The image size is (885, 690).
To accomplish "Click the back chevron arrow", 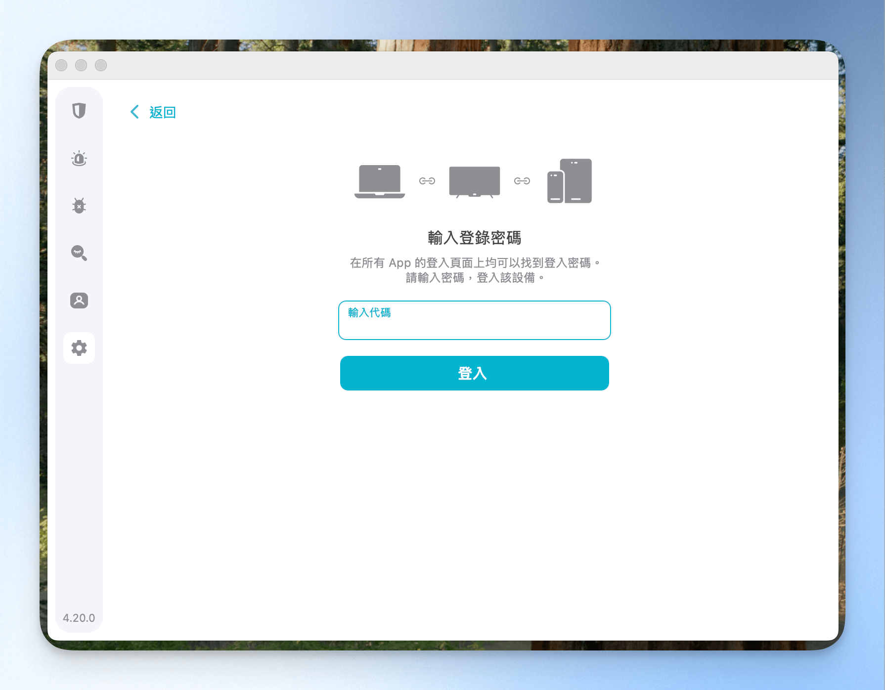I will 134,112.
